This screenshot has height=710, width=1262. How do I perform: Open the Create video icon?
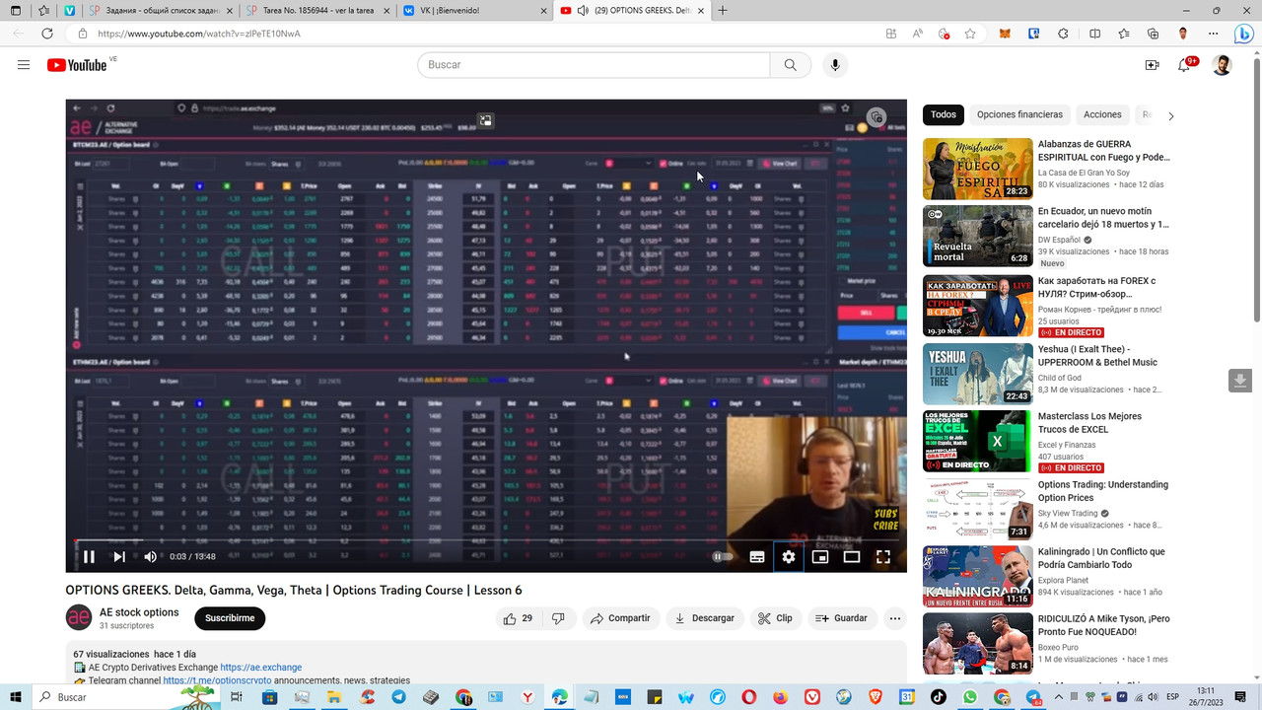pos(1151,65)
